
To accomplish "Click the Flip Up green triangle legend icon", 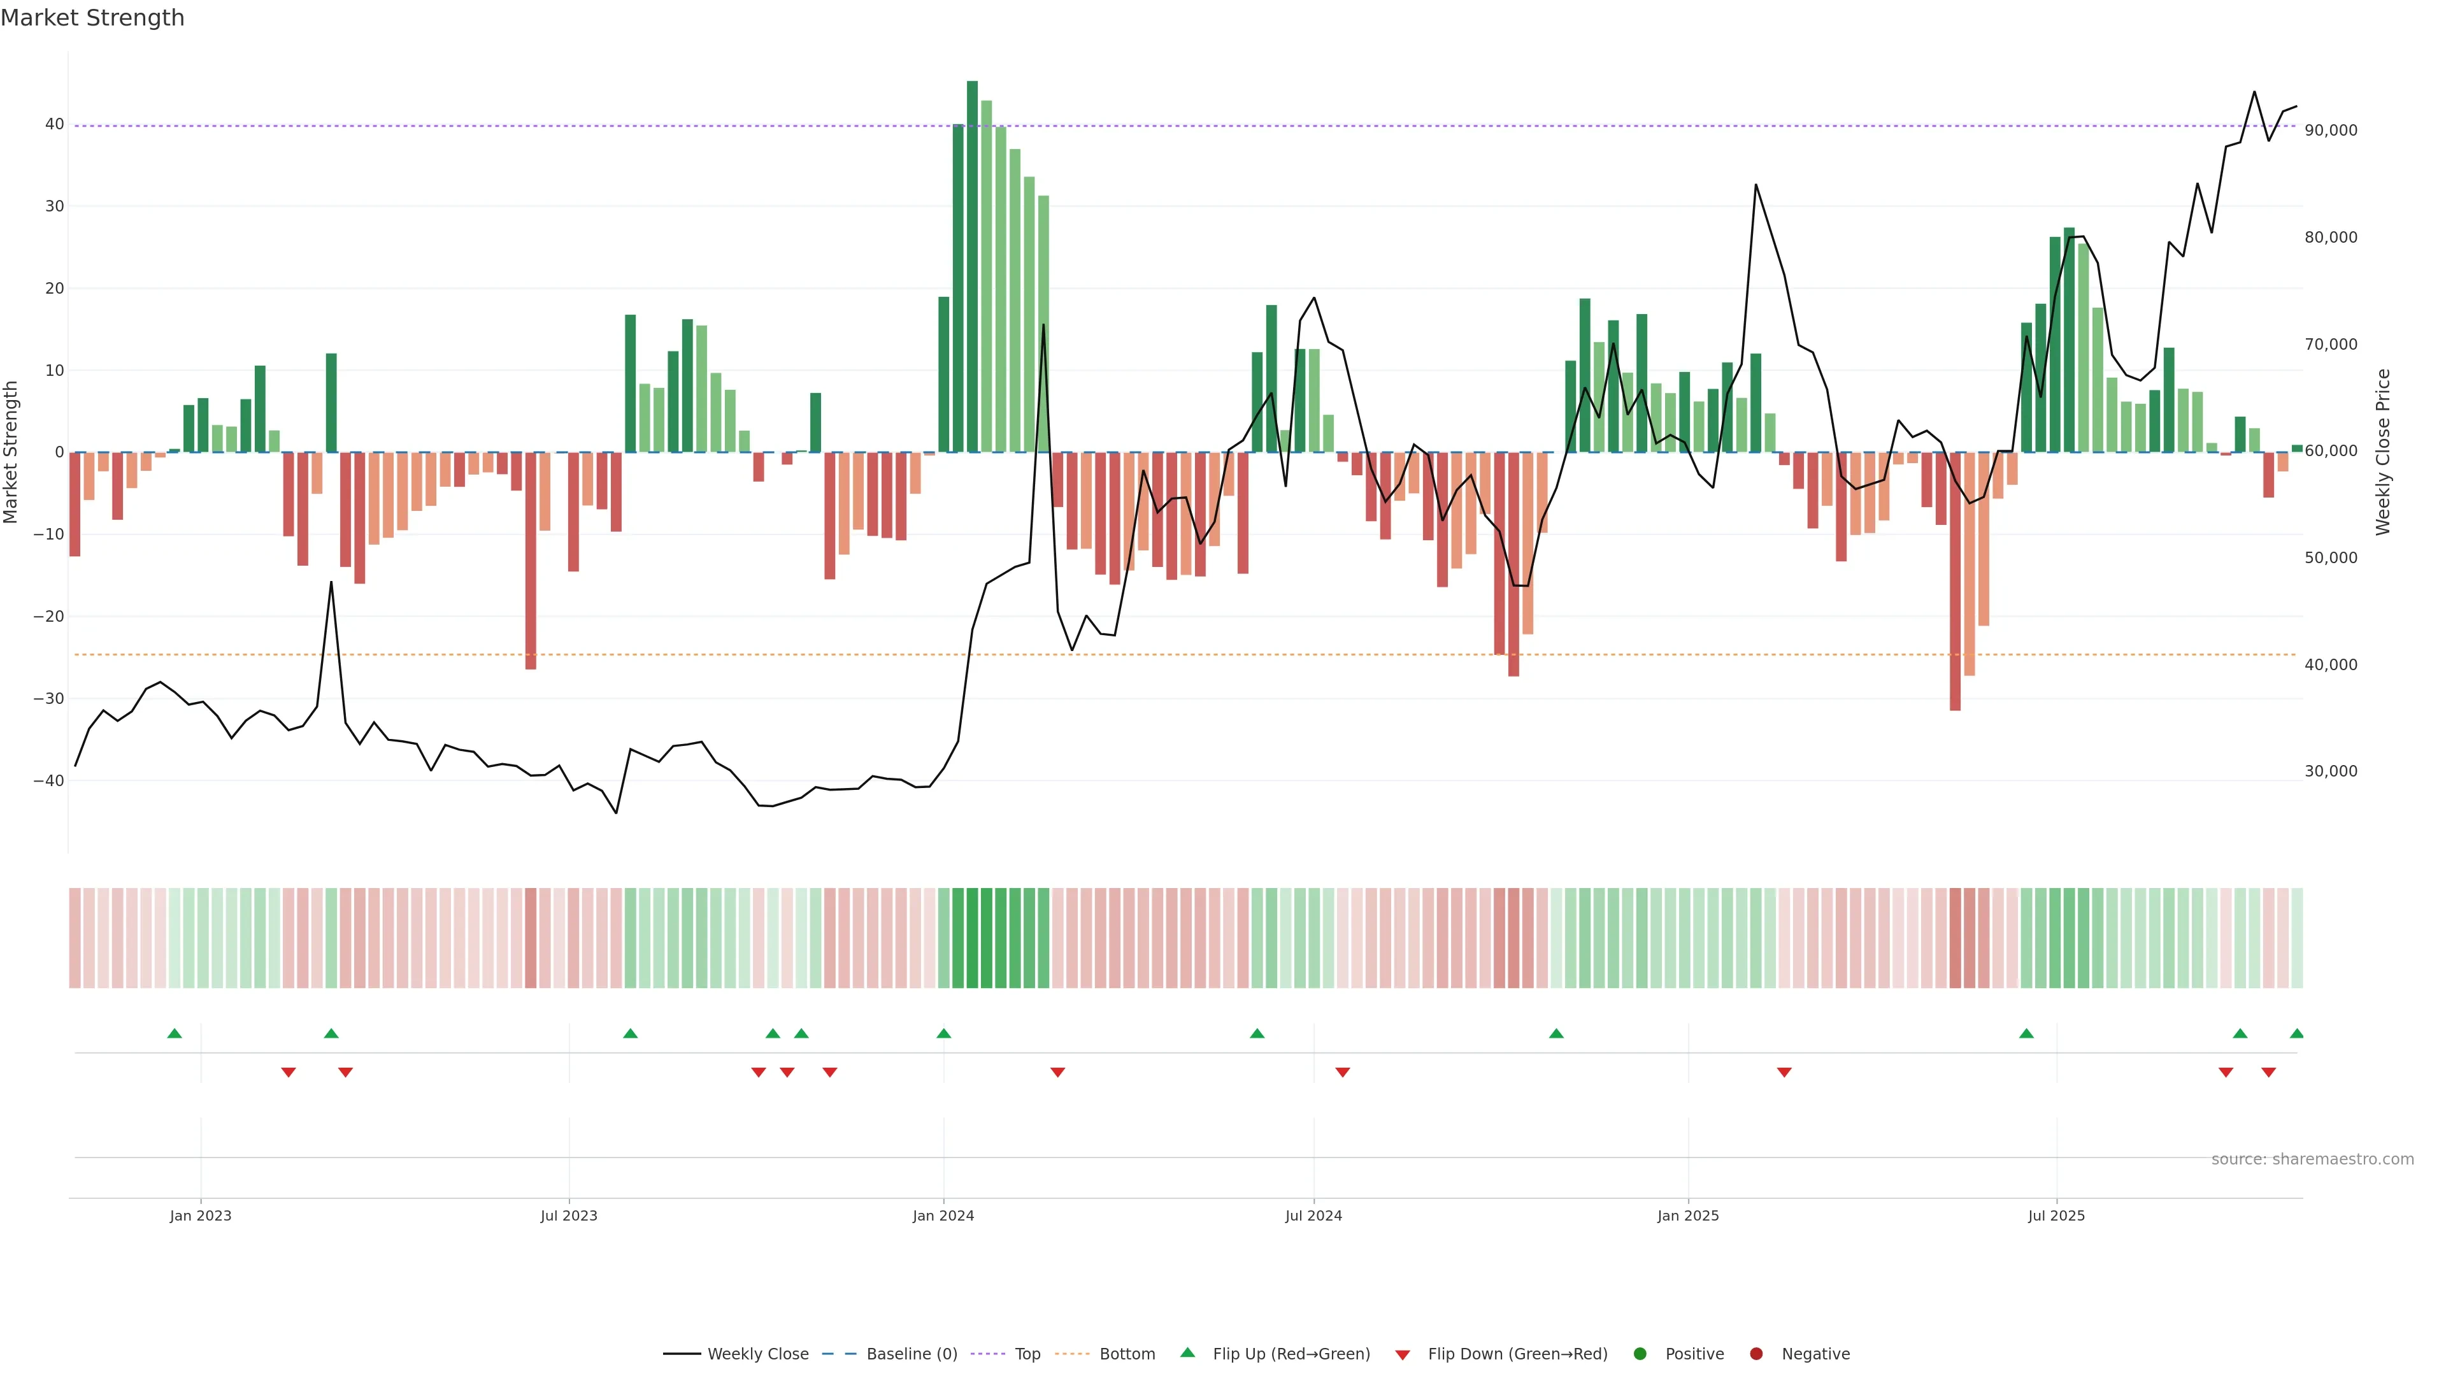I will coord(1187,1353).
